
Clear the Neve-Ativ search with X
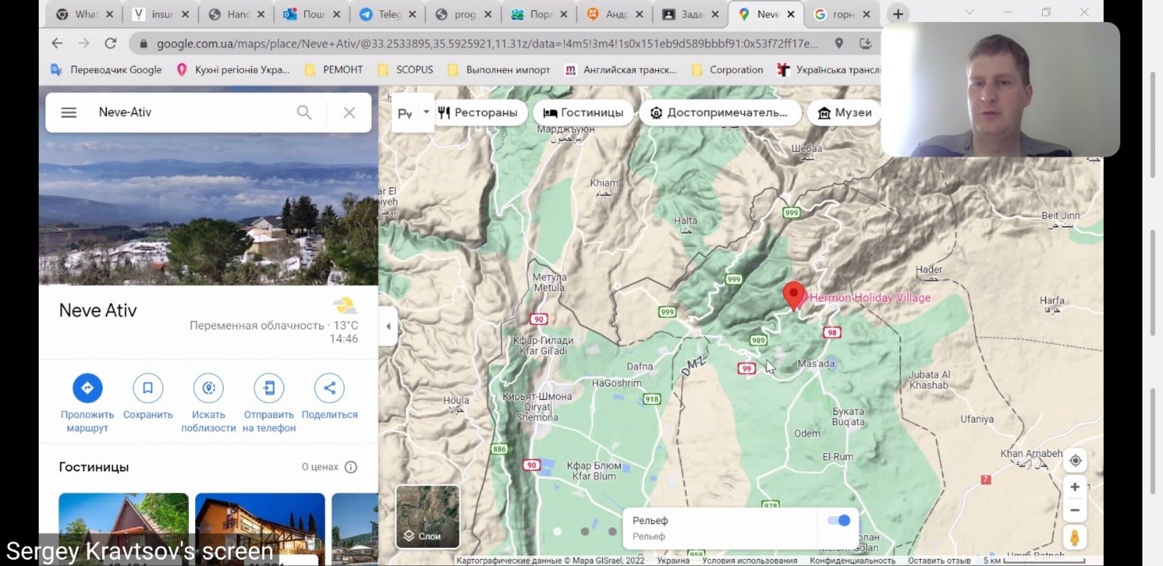[349, 112]
